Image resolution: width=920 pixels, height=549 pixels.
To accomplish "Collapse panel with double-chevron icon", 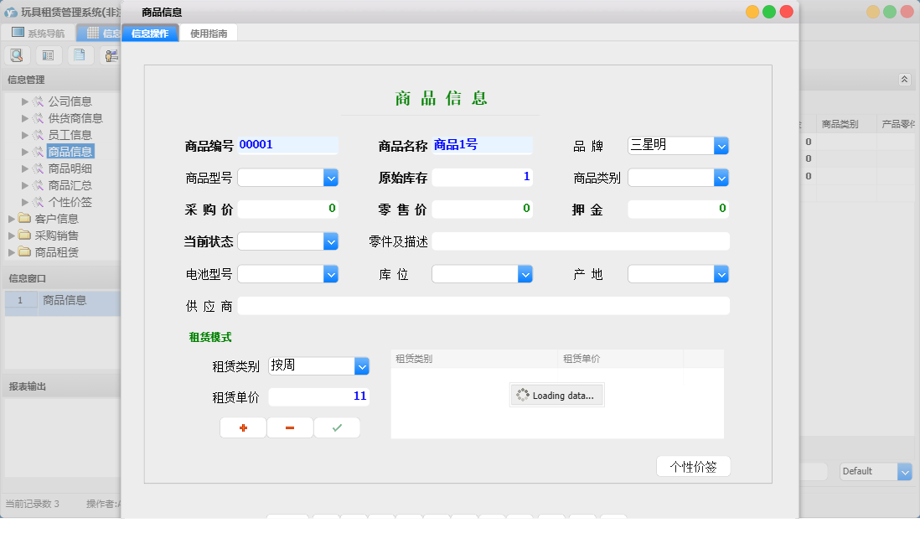I will click(x=904, y=79).
